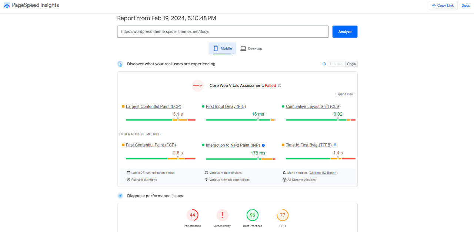Click the FID distribution bar
Viewport: 474px width, 232px height.
point(241,120)
